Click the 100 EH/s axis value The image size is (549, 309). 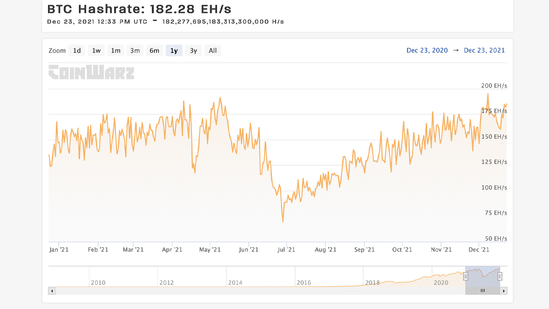coord(494,188)
